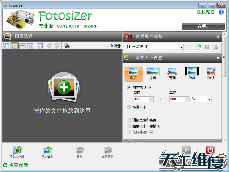This screenshot has height=172, width=229.
Task: Create a new profile with green plus icon
Action: [x=199, y=47]
